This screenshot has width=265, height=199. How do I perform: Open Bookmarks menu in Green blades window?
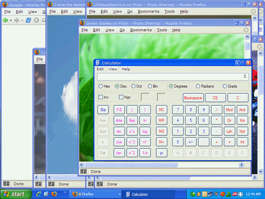point(141,30)
